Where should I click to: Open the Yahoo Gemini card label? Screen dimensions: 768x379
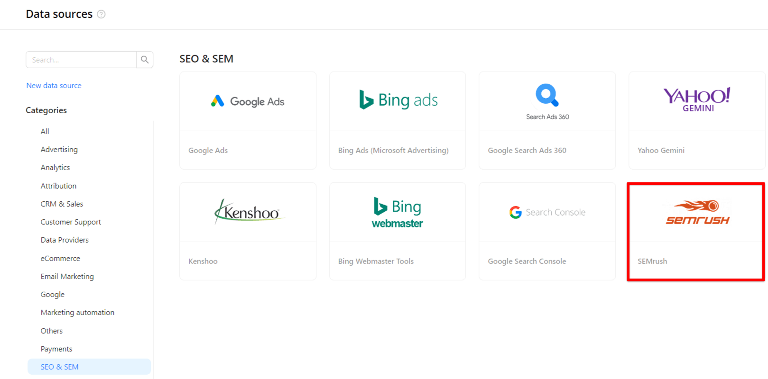(661, 150)
